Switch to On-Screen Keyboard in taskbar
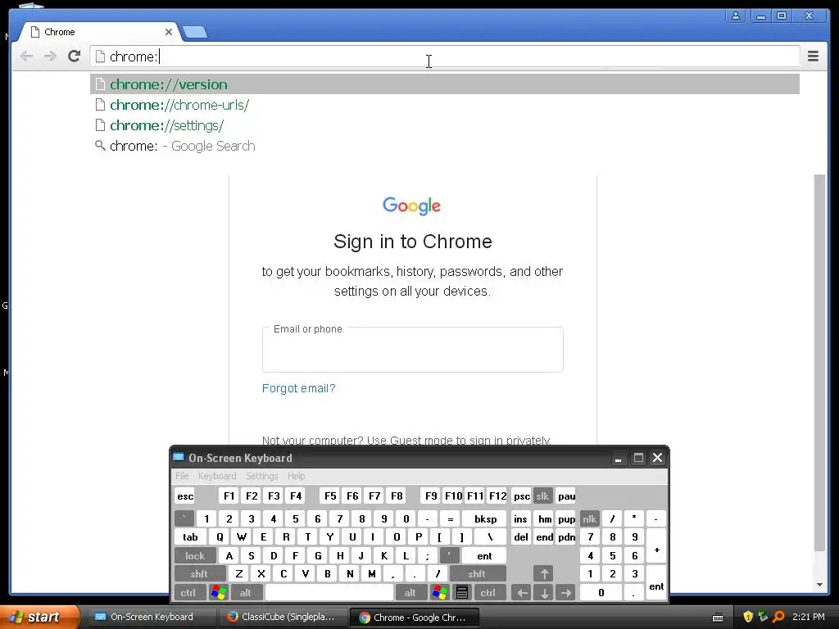The width and height of the screenshot is (839, 629). pos(151,617)
